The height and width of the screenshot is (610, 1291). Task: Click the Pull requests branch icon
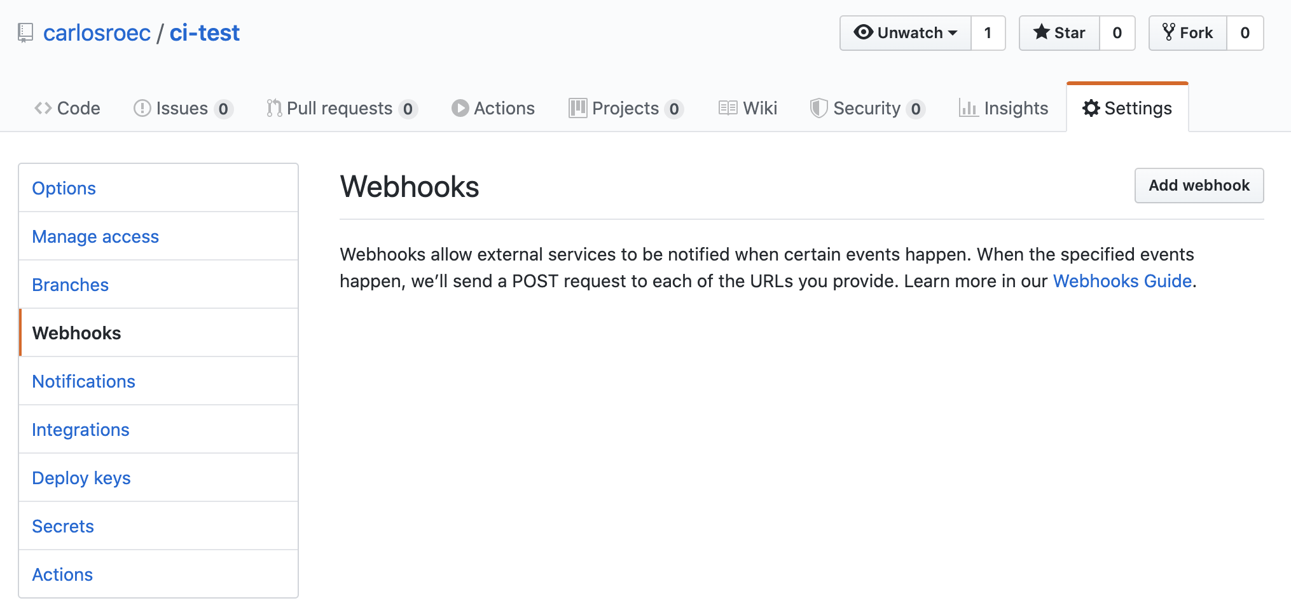274,109
